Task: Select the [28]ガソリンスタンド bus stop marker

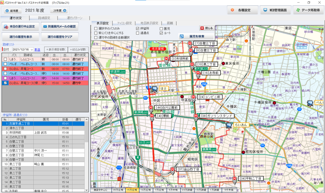Action: click(x=196, y=116)
